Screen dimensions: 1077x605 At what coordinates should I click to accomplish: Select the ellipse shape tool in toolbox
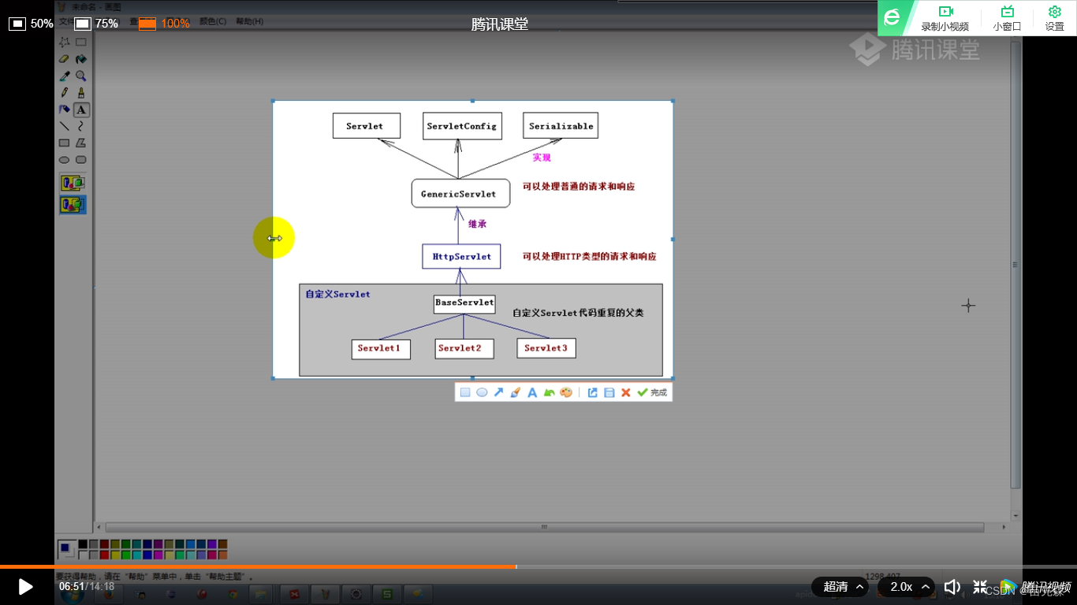(x=65, y=160)
